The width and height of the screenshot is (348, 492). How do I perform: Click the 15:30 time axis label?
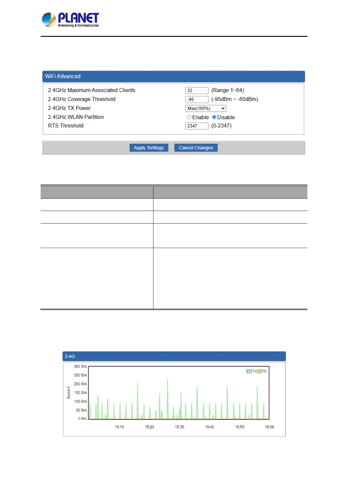click(x=179, y=427)
